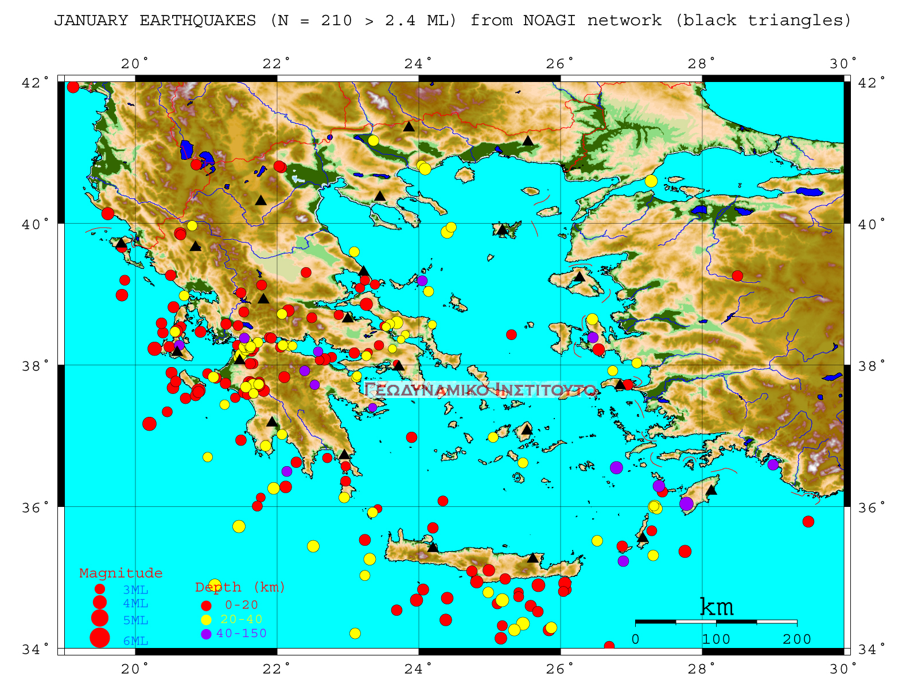Viewport: 914px width, 695px height.
Task: Select the isolated red dot in the central Aegean near 25.3°
Action: click(511, 334)
